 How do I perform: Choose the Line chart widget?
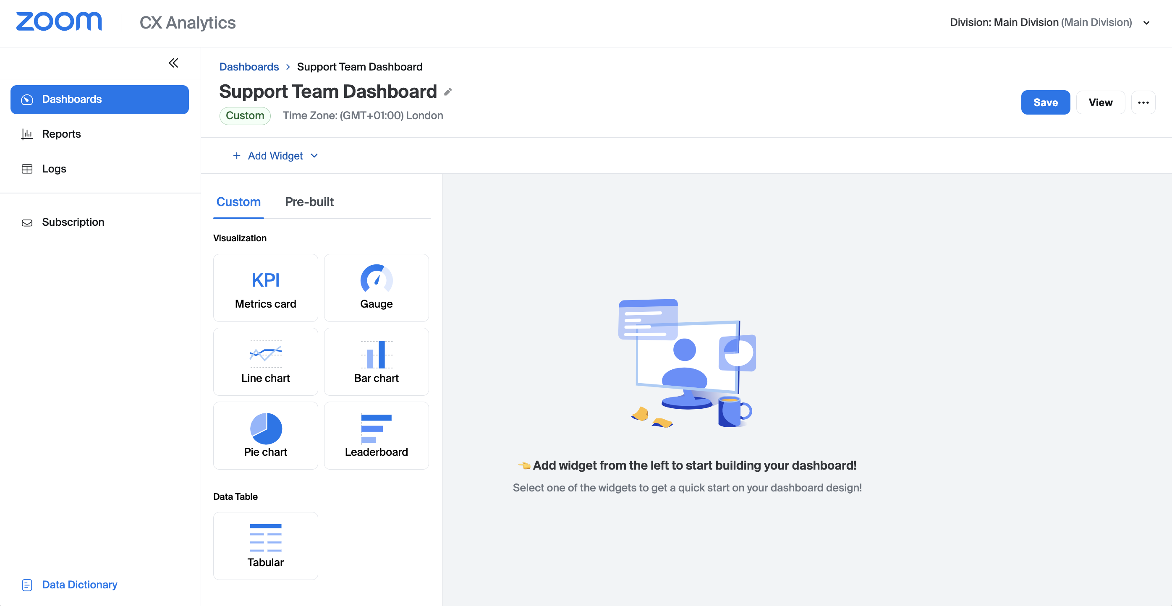coord(265,361)
